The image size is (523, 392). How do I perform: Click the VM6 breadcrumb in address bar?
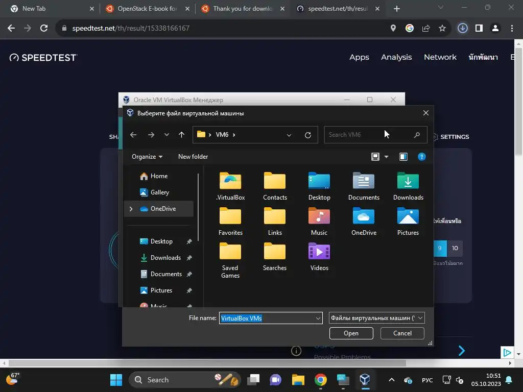222,135
